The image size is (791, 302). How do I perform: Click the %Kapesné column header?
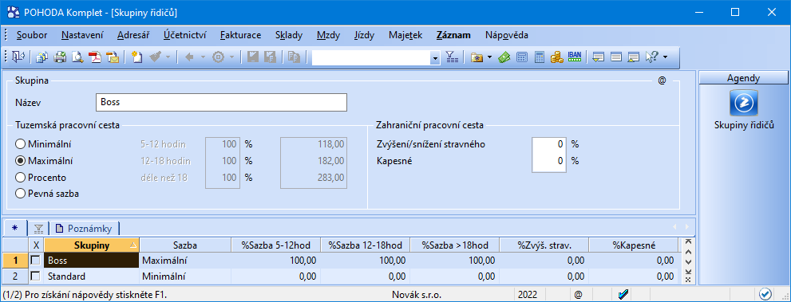coord(634,245)
